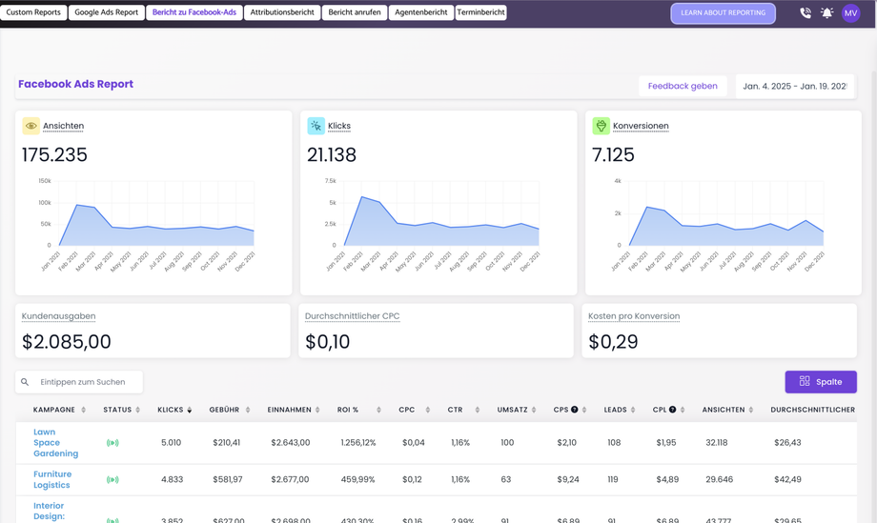Click the eye icon beside Ansichten
Screen dimensions: 877x523
click(31, 126)
